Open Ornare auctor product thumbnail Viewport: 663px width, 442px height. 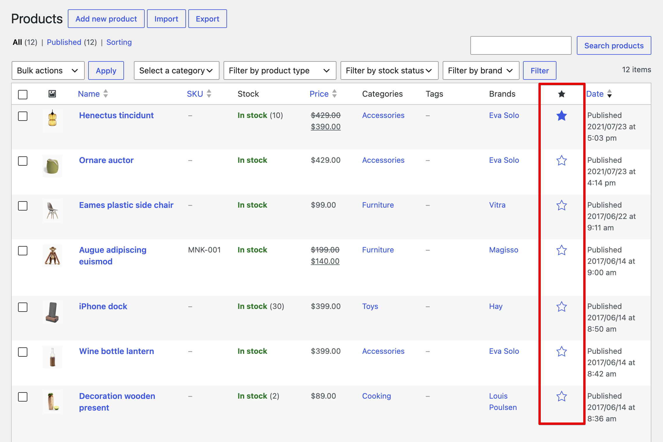pyautogui.click(x=52, y=166)
